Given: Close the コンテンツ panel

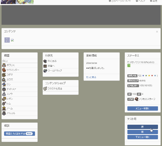Looking at the screenshot, I should 157,32.
